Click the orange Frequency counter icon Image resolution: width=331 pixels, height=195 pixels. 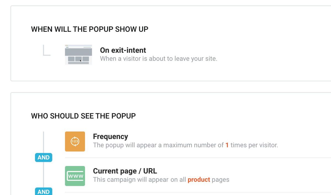pos(75,141)
